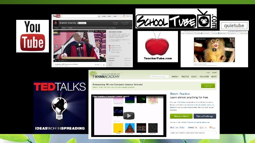Click the Take a Challenge button
The height and width of the screenshot is (143, 255).
pos(205,116)
